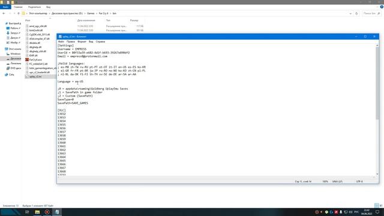Switch to the Главная ribbon tab in Explorer
384x216 pixels.
tap(18, 7)
